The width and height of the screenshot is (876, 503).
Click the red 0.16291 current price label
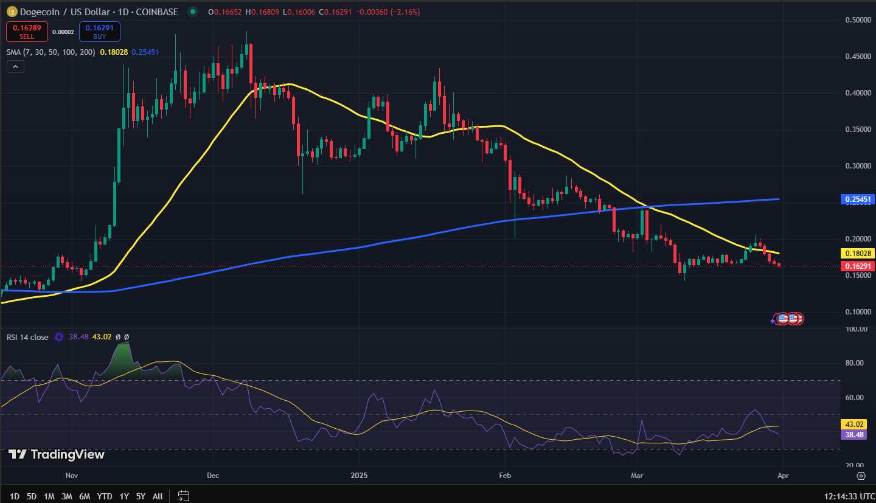858,266
